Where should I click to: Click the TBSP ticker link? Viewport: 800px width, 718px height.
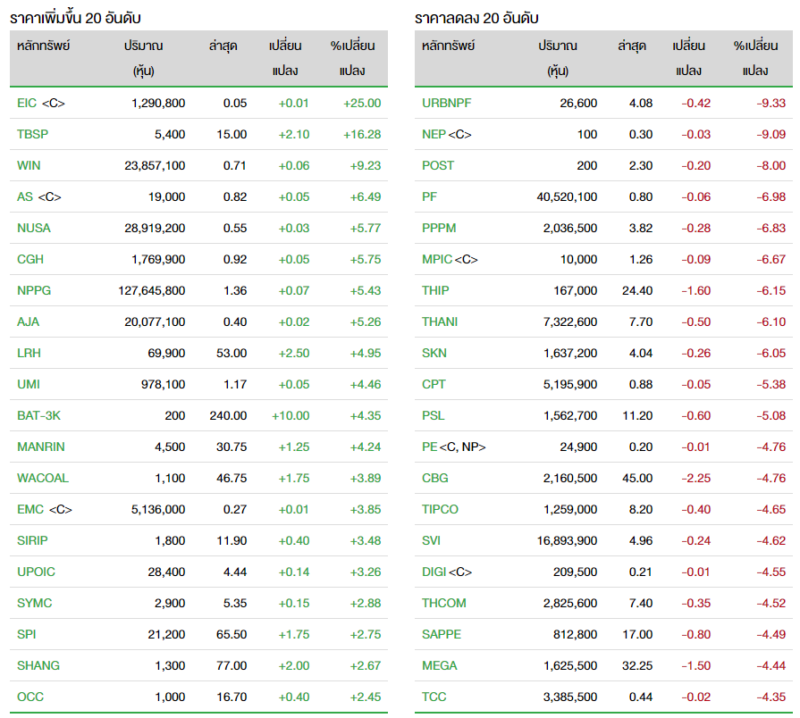point(32,135)
